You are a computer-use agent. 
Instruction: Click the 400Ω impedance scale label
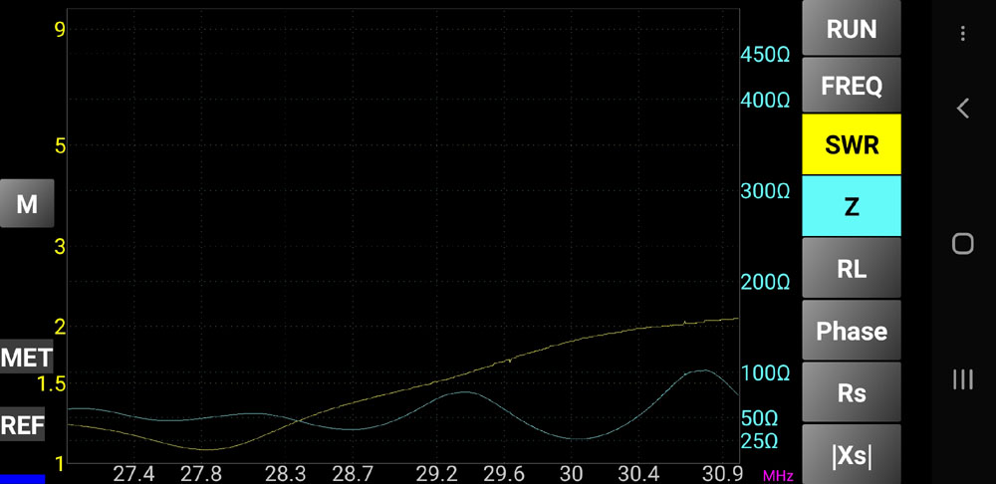765,100
